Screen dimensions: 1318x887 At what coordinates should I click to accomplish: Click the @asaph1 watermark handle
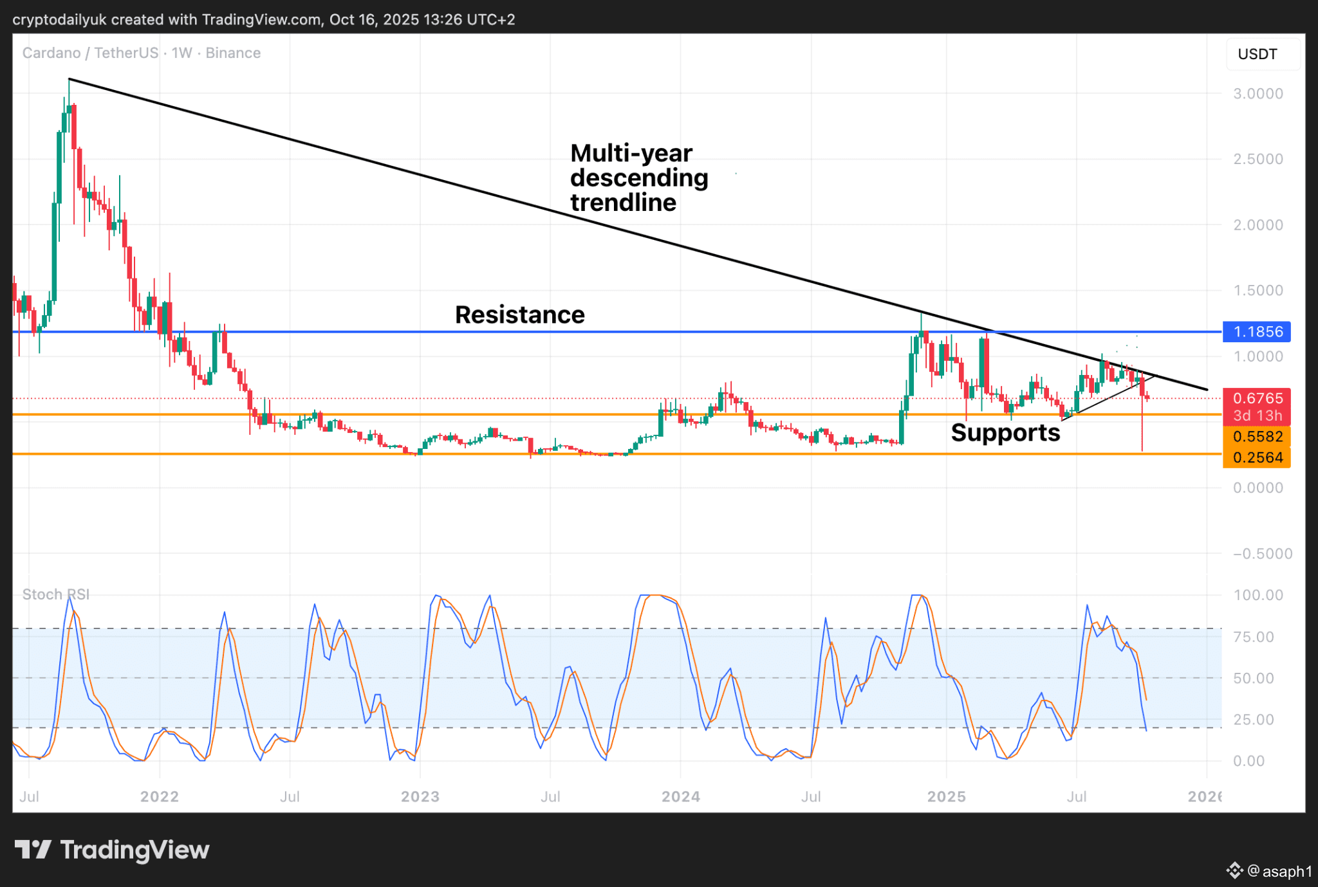(x=1279, y=872)
